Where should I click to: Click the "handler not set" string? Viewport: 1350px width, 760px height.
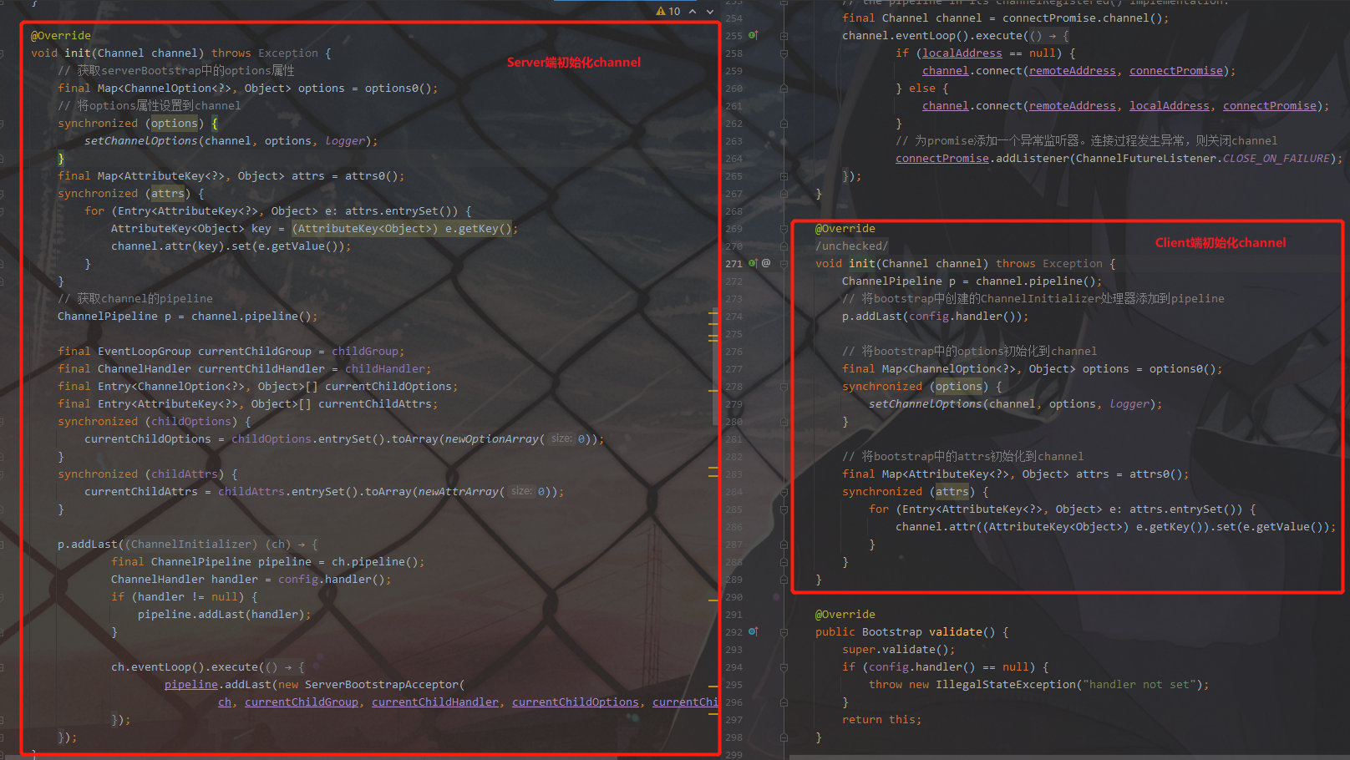click(x=1139, y=684)
